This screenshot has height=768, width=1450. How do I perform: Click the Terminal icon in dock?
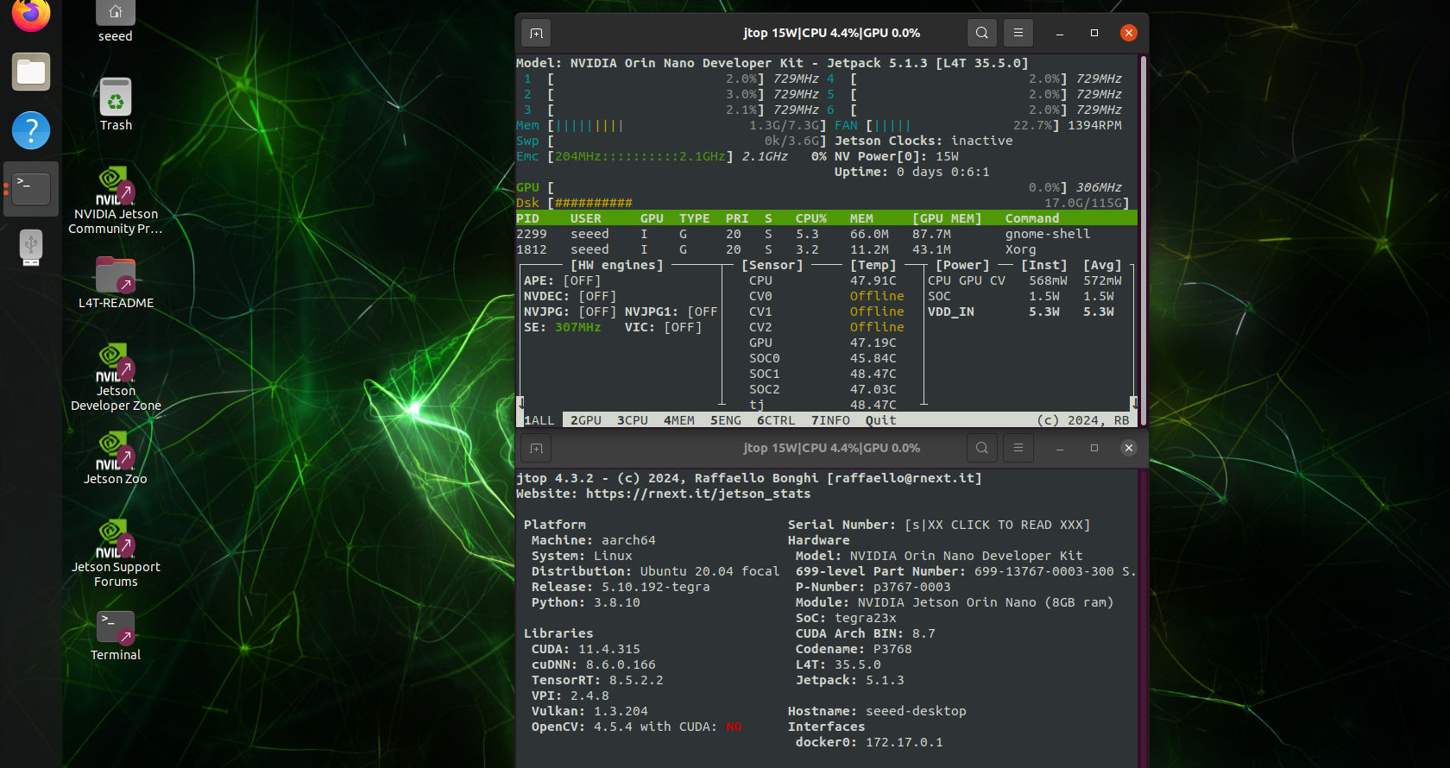(31, 188)
